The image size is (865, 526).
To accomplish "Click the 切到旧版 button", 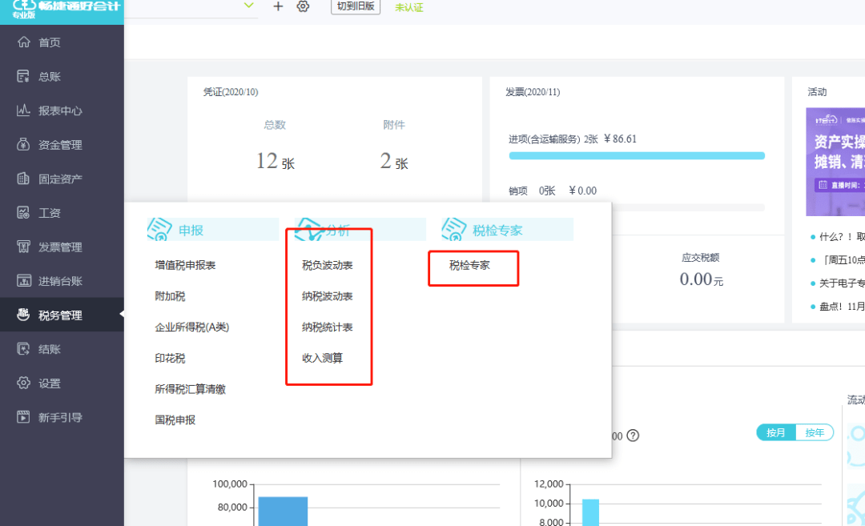I will point(356,6).
